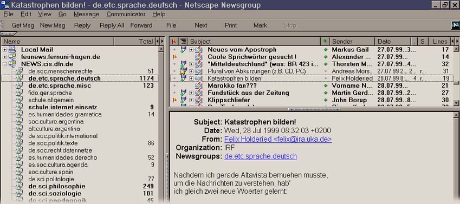Click the File toolbar button
This screenshot has width=460, height=204.
coord(171,25)
